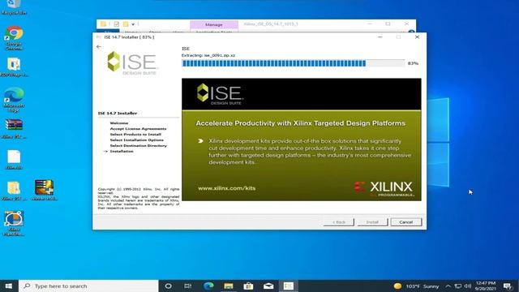Viewport: 519px width, 292px height.
Task: Click the taskbar search box
Action: (88, 286)
